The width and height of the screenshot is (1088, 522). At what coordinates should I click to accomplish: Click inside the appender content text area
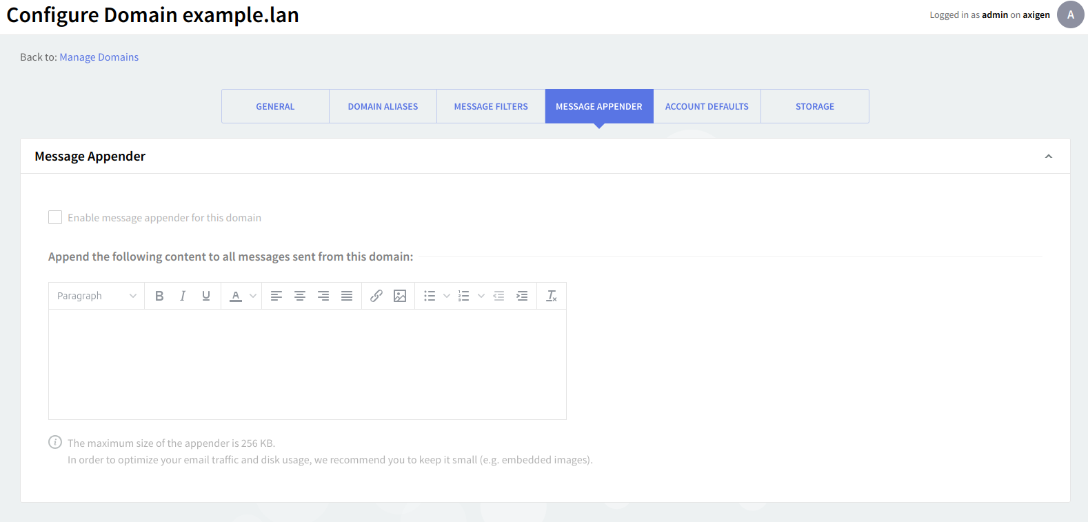point(308,364)
